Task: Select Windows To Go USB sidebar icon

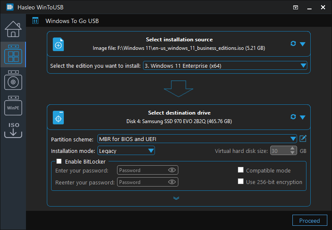Action: tap(13, 55)
